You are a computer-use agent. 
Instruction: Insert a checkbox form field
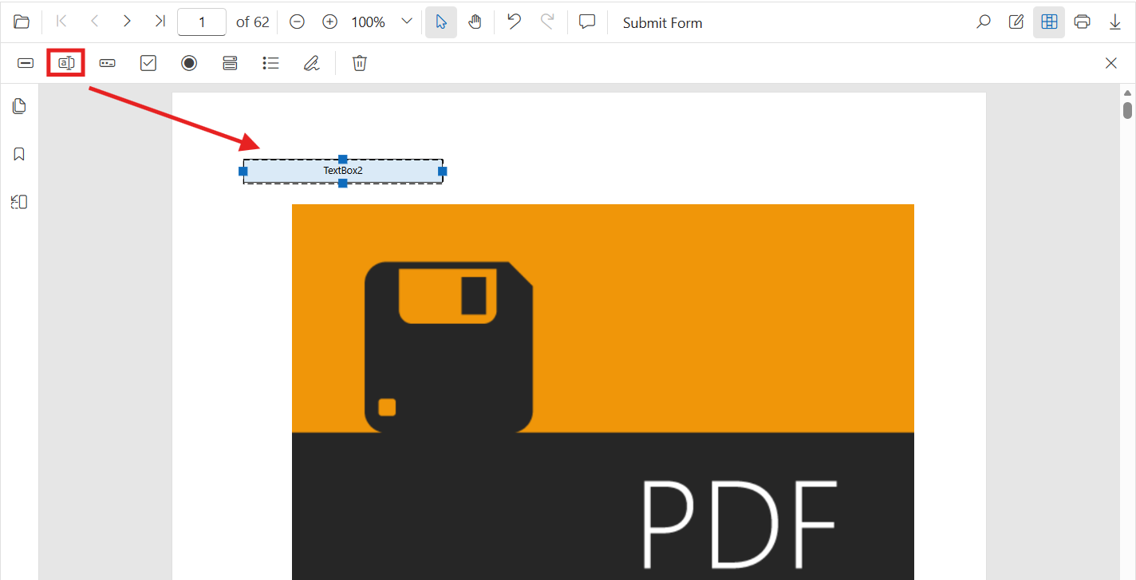click(x=148, y=63)
